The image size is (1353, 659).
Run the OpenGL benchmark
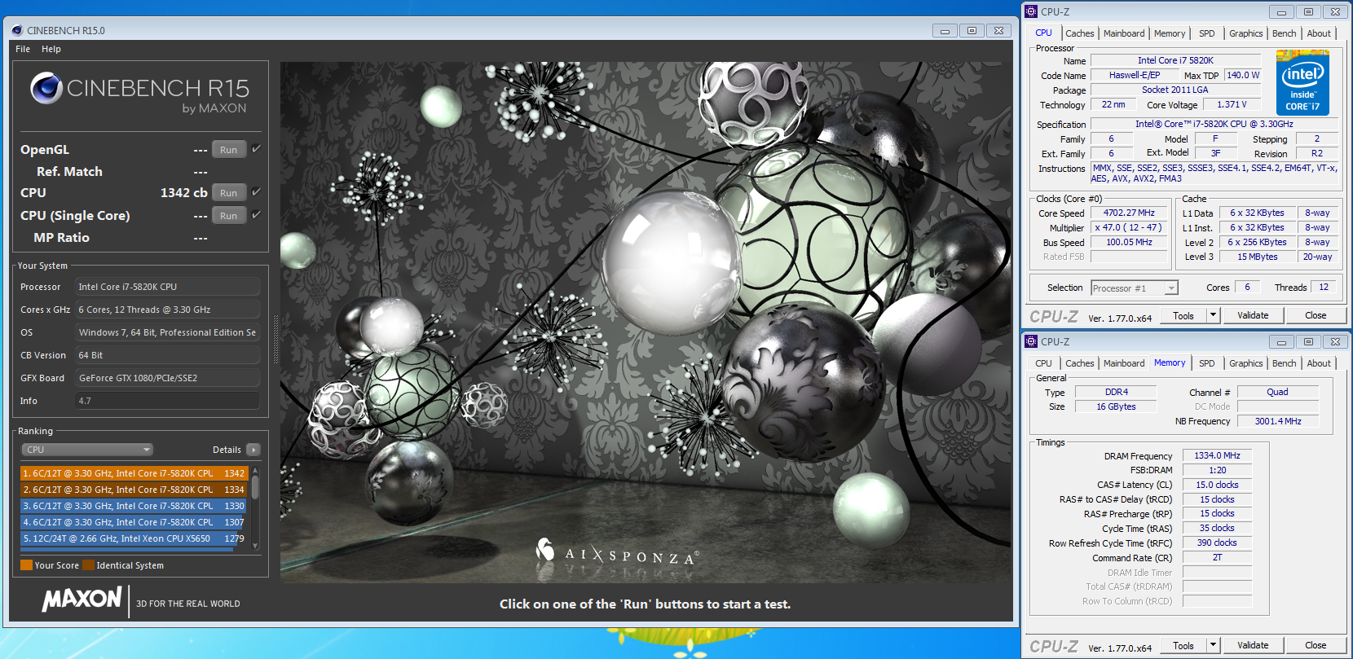[229, 150]
